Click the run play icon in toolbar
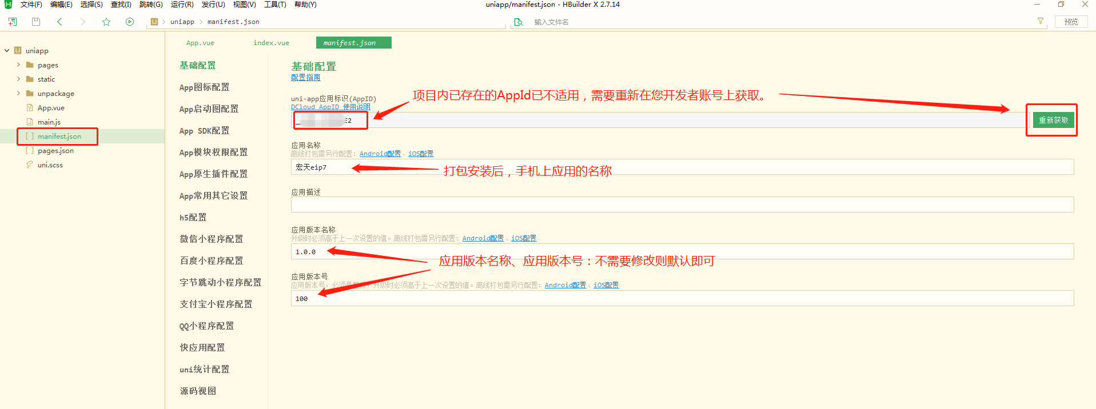This screenshot has width=1096, height=409. [130, 22]
